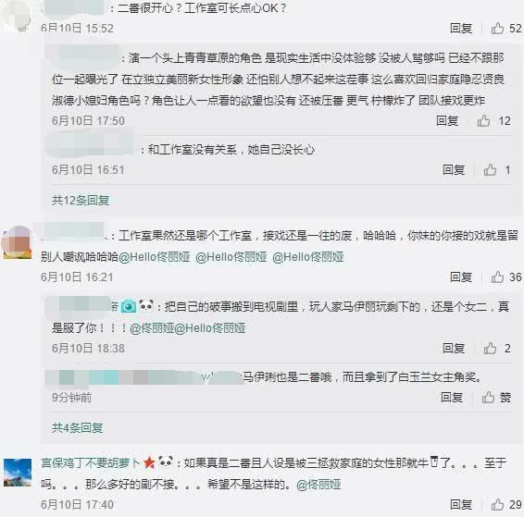Reply to the 17:40 comment
The height and width of the screenshot is (517, 524).
pos(461,504)
